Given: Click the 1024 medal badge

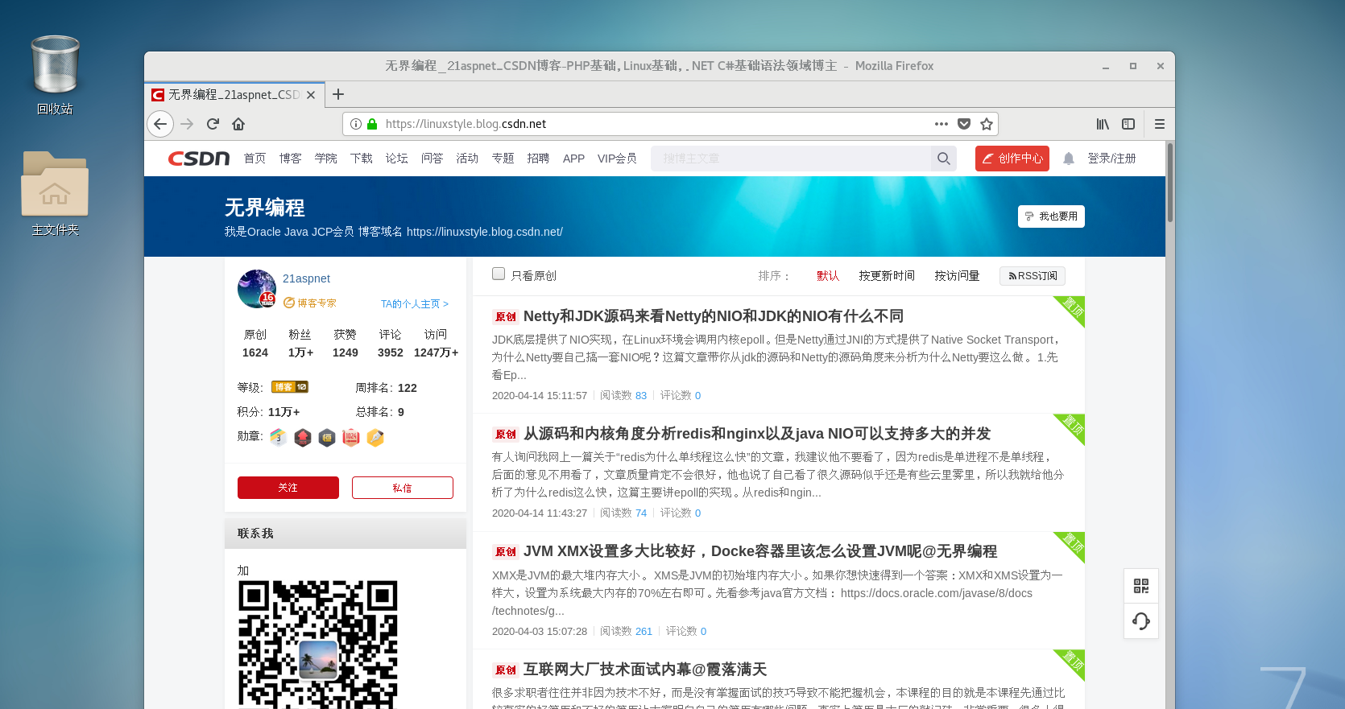Looking at the screenshot, I should click(351, 437).
